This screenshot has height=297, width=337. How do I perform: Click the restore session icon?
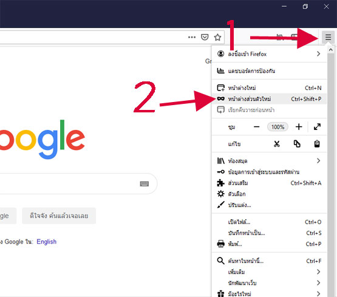pos(221,110)
